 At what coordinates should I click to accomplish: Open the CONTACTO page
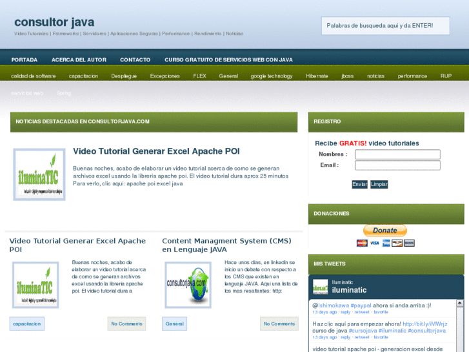pos(135,59)
